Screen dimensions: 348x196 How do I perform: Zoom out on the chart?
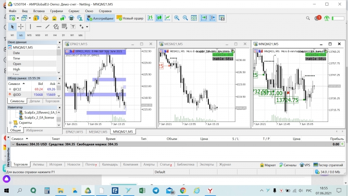tap(185, 18)
